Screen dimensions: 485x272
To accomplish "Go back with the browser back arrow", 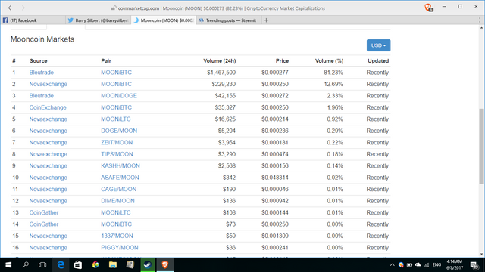I will (10, 8).
